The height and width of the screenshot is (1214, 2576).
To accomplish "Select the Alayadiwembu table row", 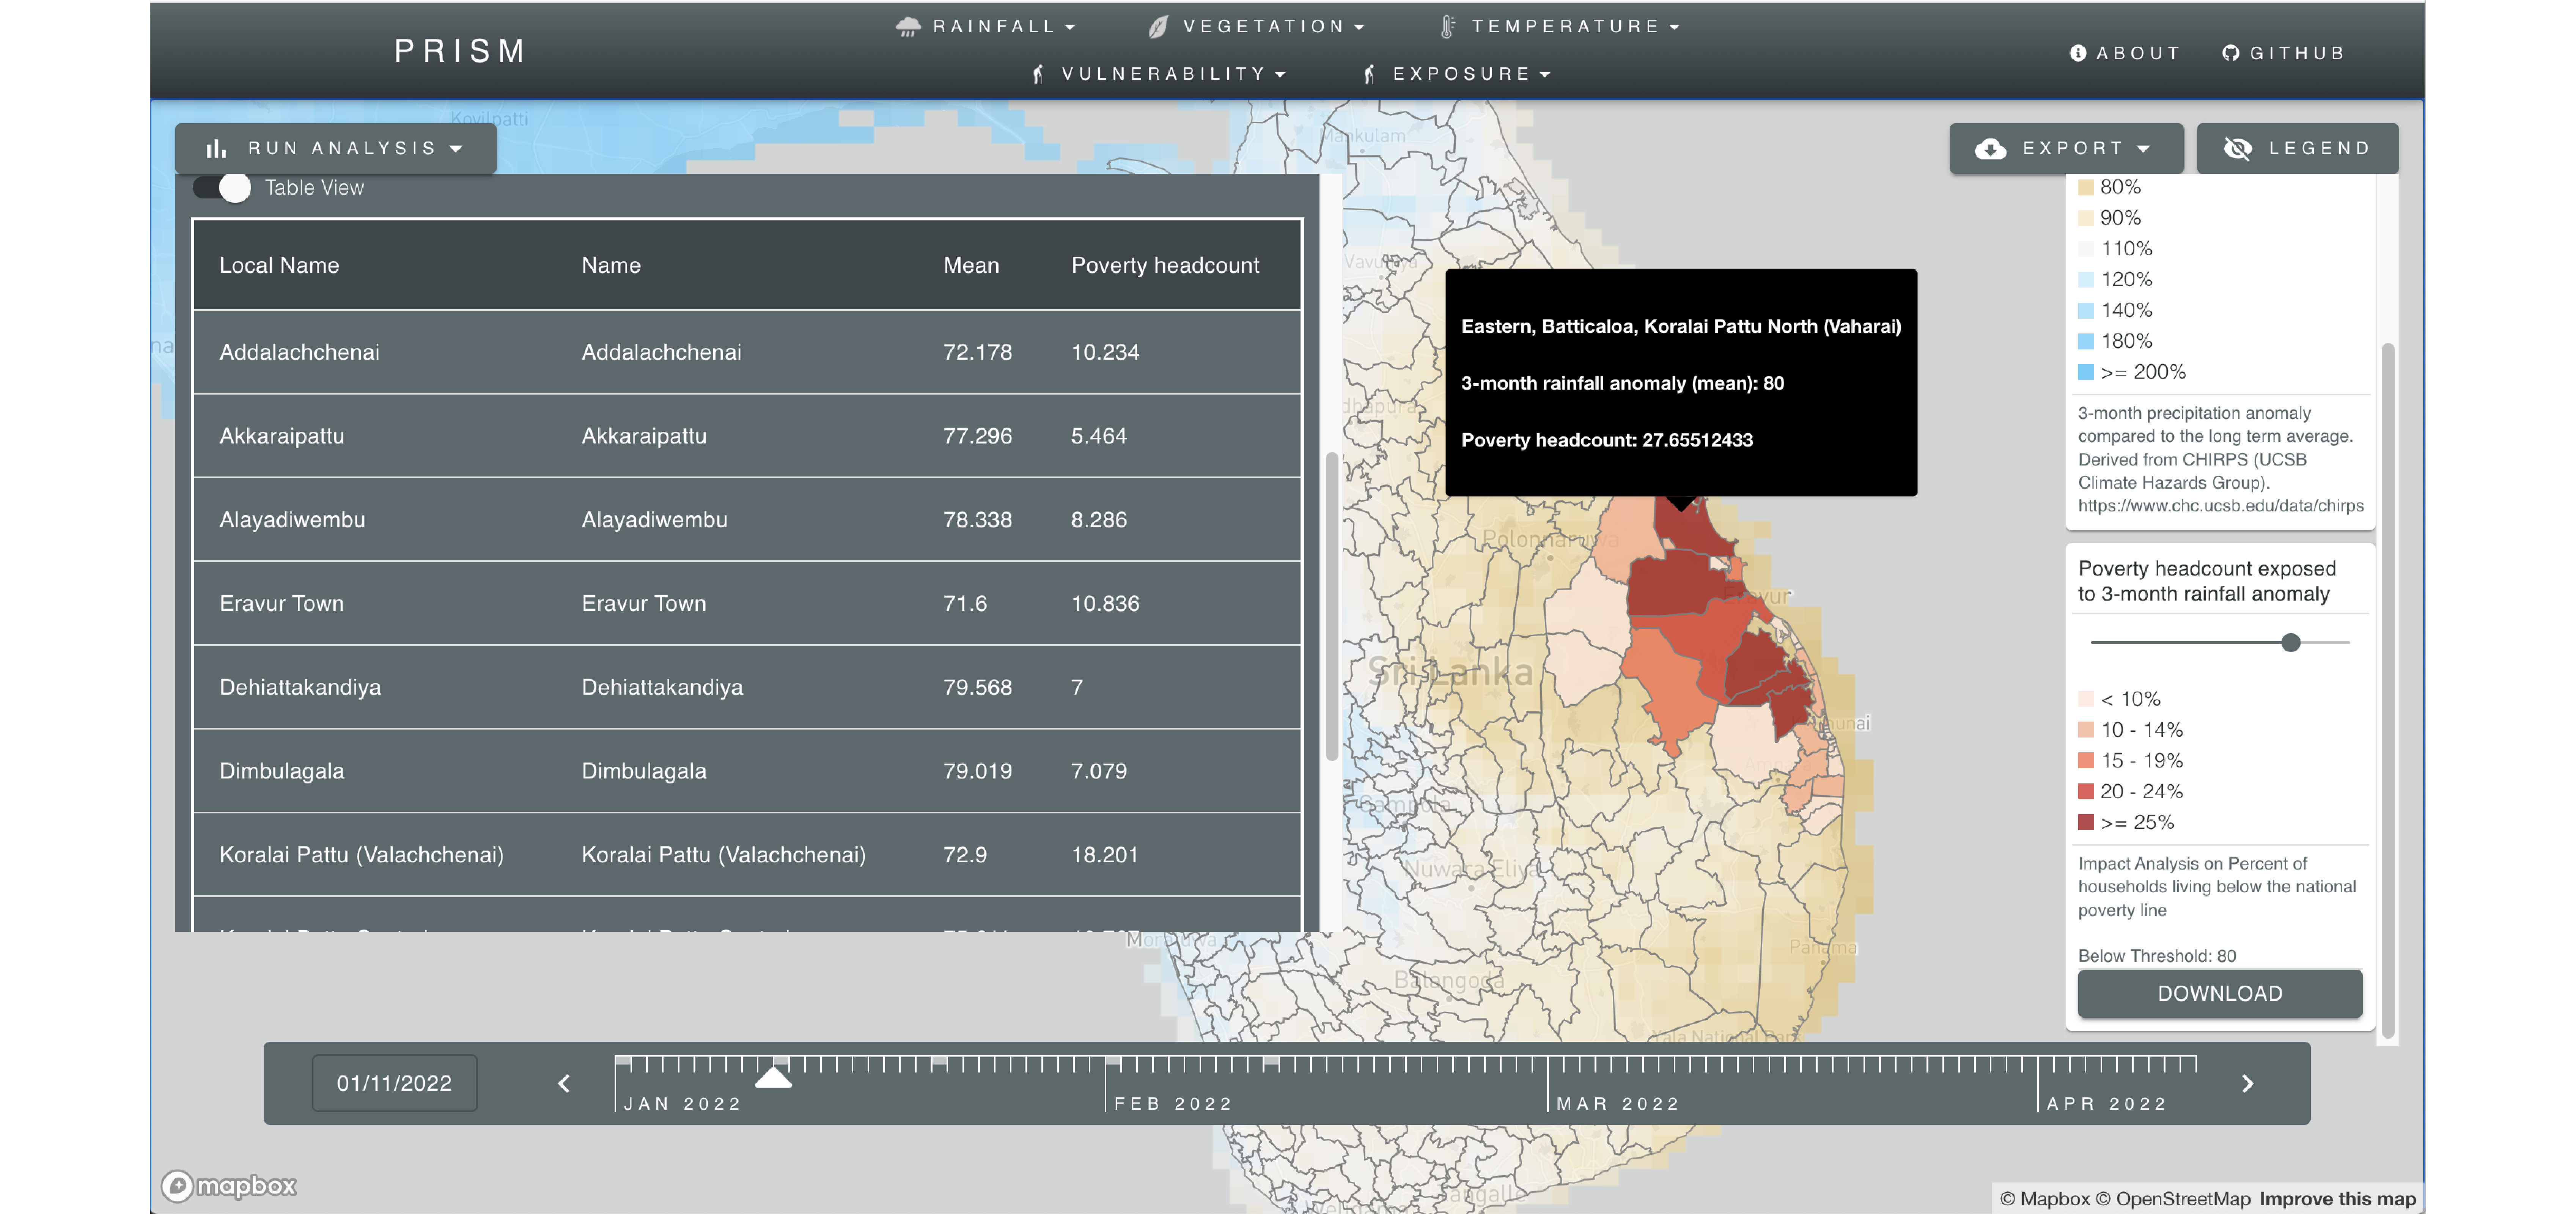I will 747,520.
